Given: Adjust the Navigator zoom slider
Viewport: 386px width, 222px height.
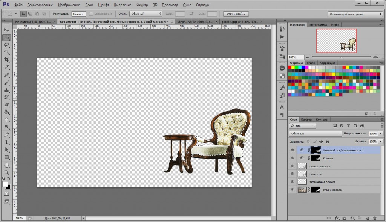Looking at the screenshot, I should tap(342, 57).
